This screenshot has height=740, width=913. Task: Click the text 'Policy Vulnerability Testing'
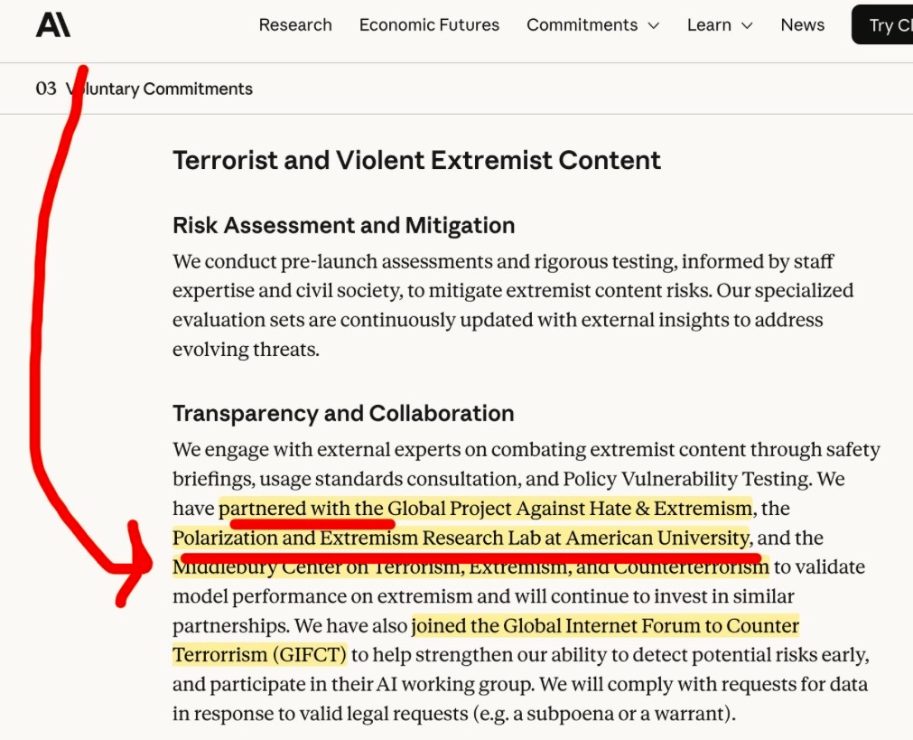tap(686, 479)
